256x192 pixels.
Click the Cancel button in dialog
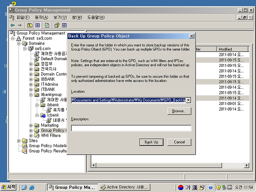click(179, 142)
